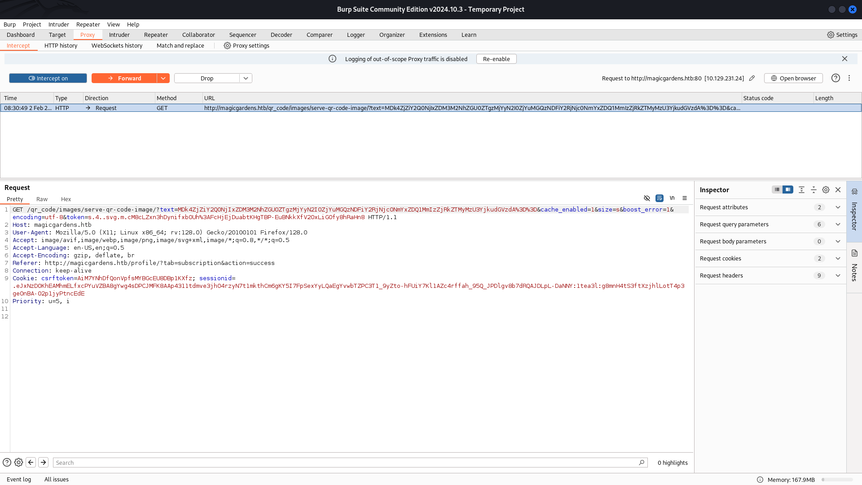Screen dimensions: 862x485
Task: Re-enable out-of-scope Proxy traffic logging
Action: (x=496, y=59)
